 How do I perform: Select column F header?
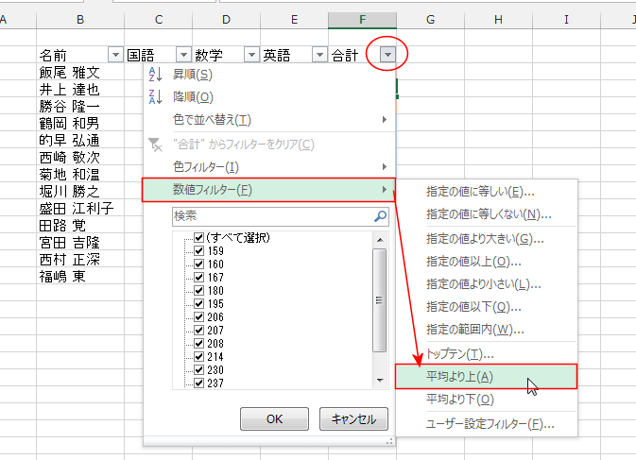click(362, 20)
